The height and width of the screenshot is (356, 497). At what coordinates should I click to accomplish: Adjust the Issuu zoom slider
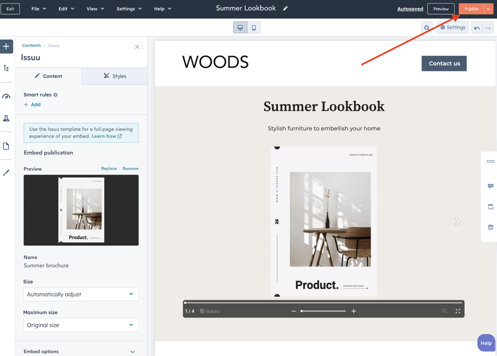(x=323, y=311)
